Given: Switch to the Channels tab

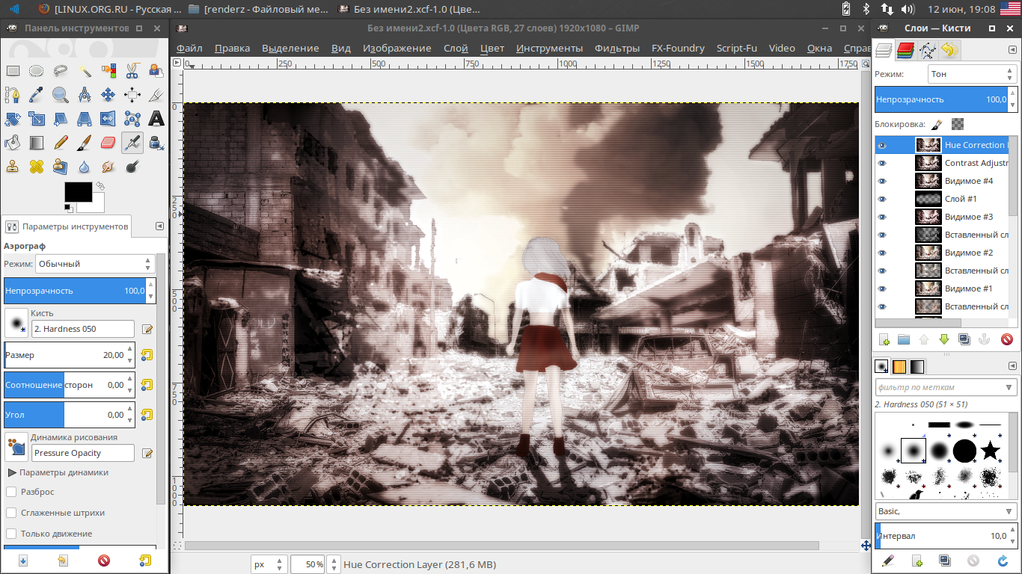Looking at the screenshot, I should click(x=905, y=50).
